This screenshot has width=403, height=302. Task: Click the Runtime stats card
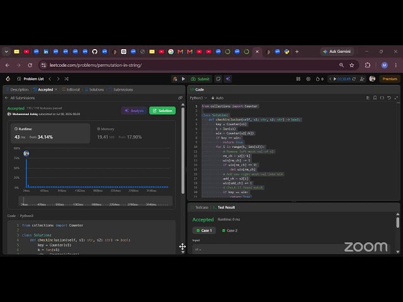click(x=50, y=133)
